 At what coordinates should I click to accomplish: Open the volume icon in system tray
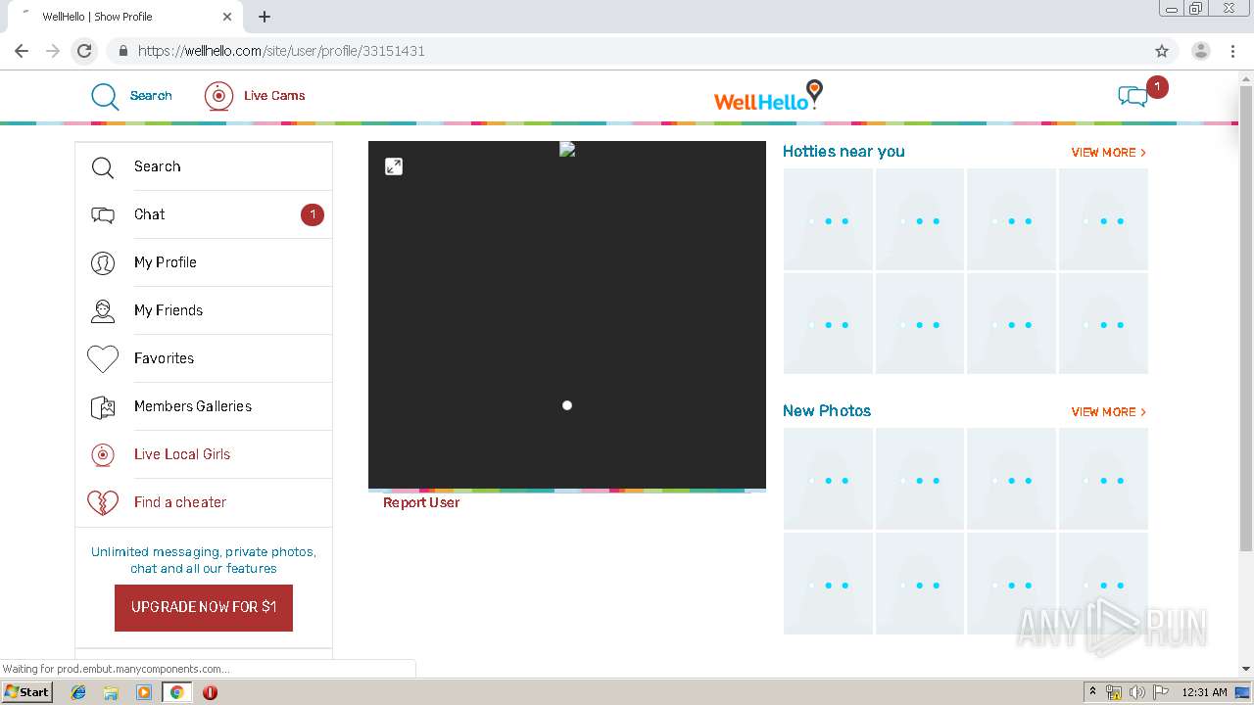tap(1137, 692)
